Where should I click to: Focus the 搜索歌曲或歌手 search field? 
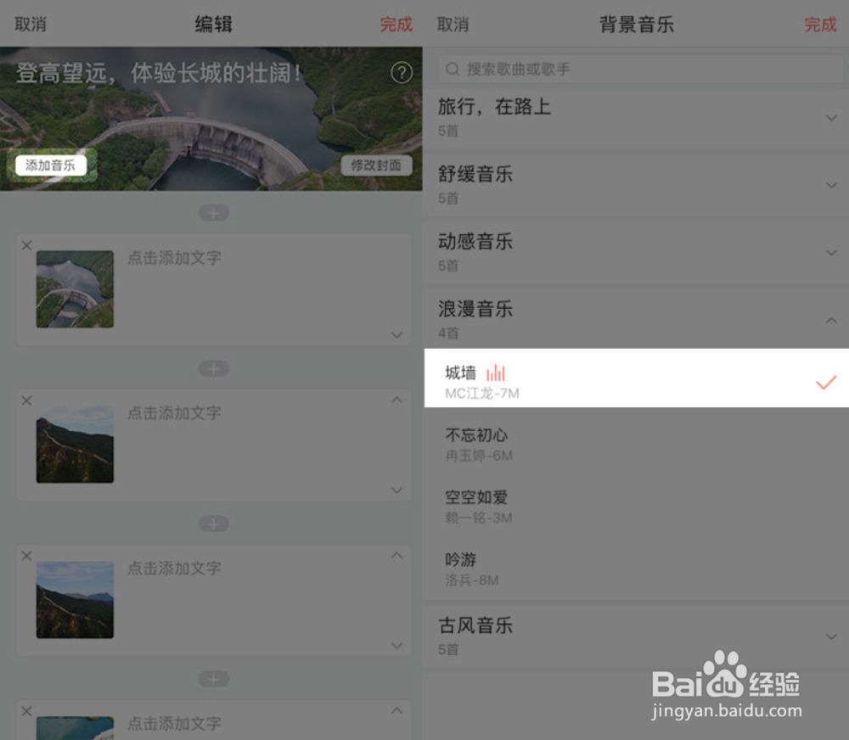pyautogui.click(x=640, y=69)
